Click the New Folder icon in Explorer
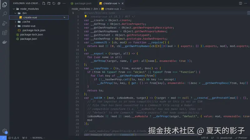Screen dimensions: 250x140 pyautogui.click(x=49, y=3)
